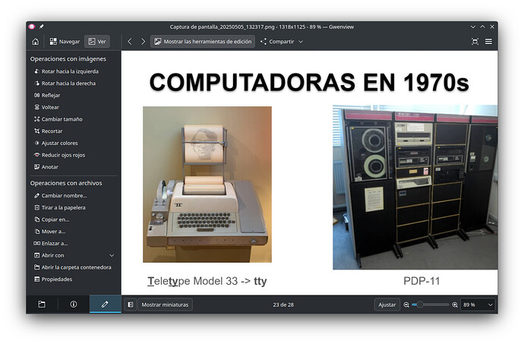Send file with Tirar a la papelera
Image resolution: width=524 pixels, height=344 pixels.
click(x=59, y=207)
